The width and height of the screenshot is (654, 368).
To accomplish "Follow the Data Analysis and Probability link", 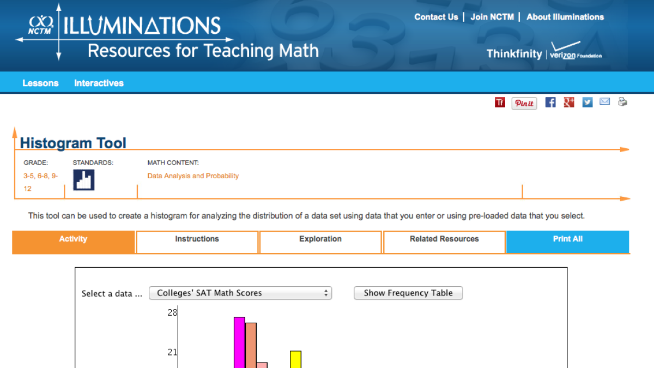I will 193,176.
